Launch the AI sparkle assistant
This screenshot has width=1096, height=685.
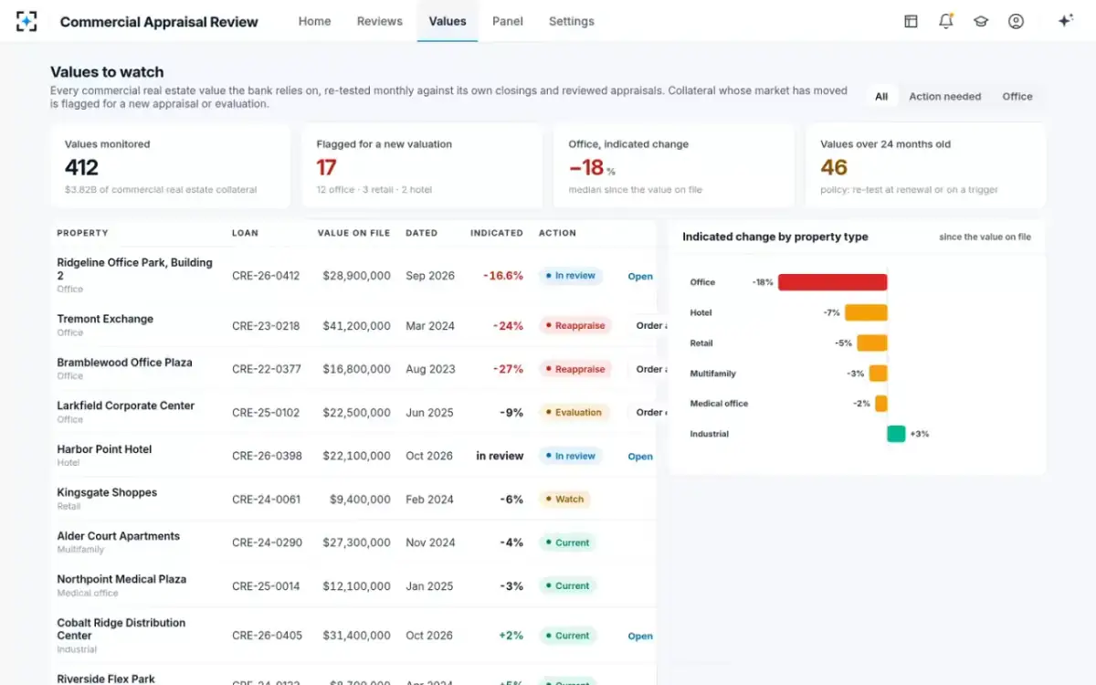pos(1065,21)
